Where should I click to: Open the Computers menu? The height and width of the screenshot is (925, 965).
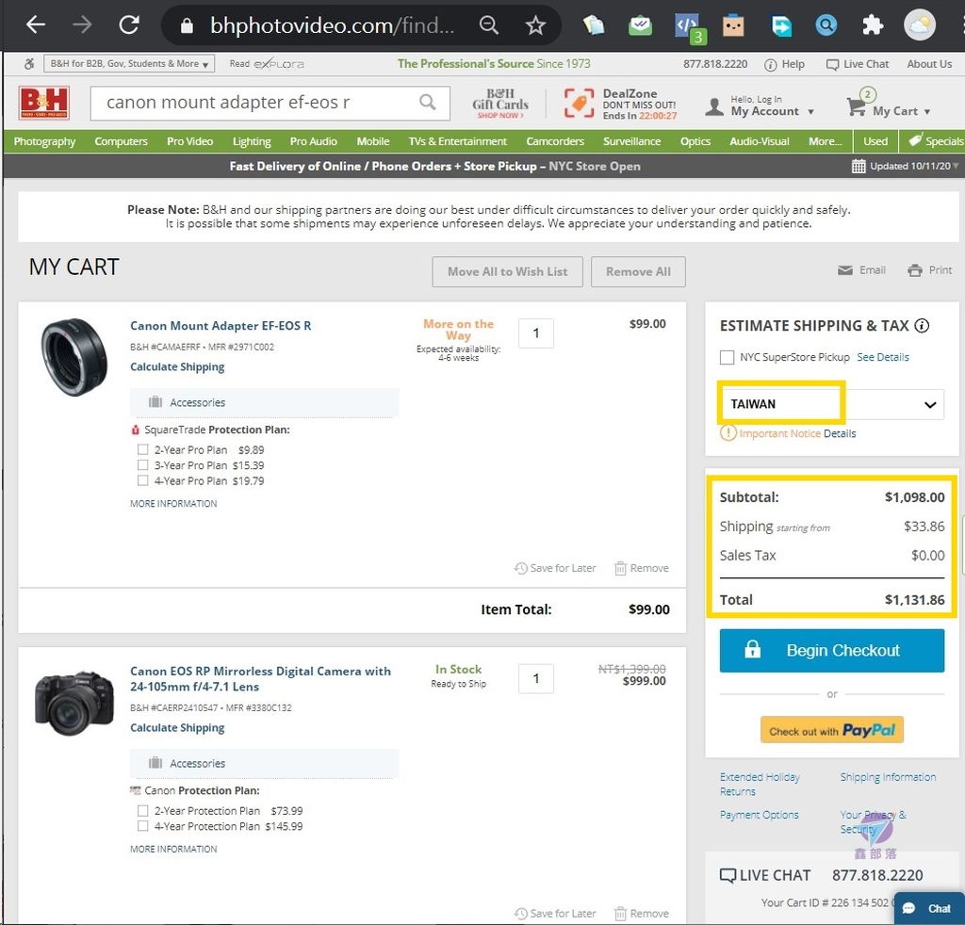point(121,141)
